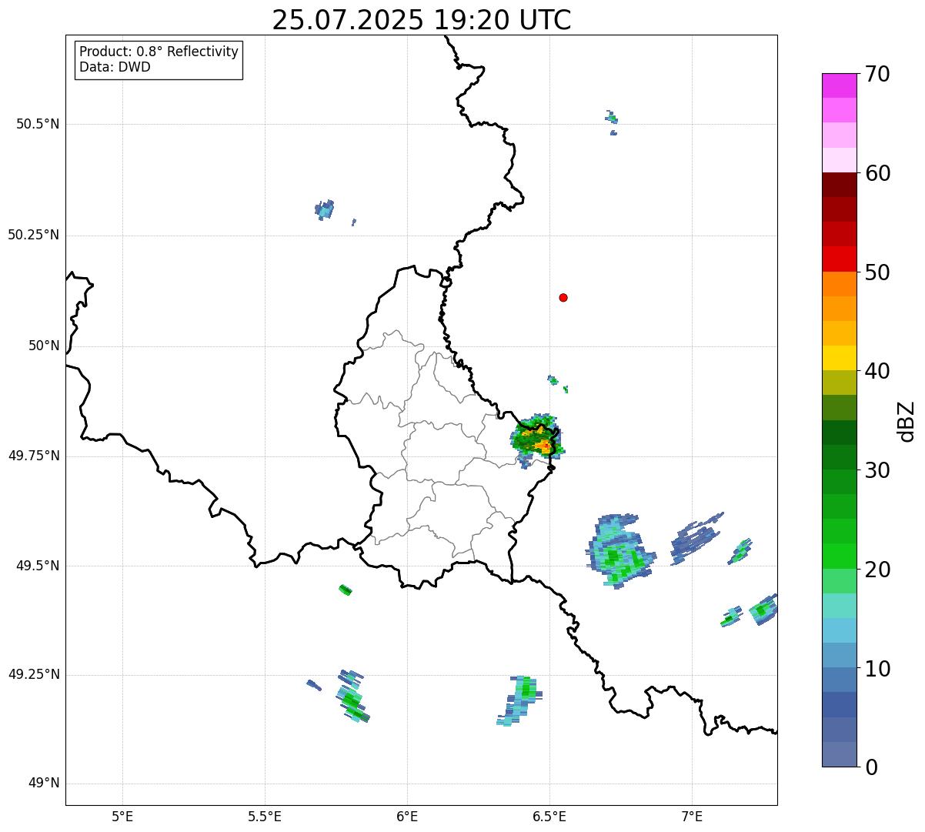Click the 'Data: DWD' text
The image size is (925, 832).
tap(115, 67)
